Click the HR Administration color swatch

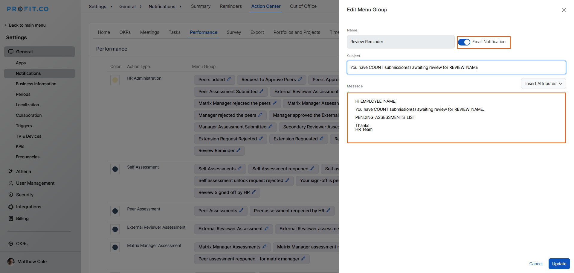[115, 80]
